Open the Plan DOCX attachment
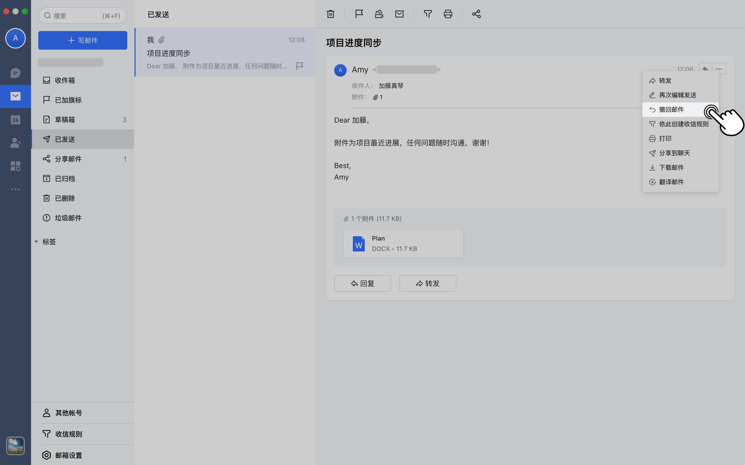The width and height of the screenshot is (745, 465). (x=403, y=243)
